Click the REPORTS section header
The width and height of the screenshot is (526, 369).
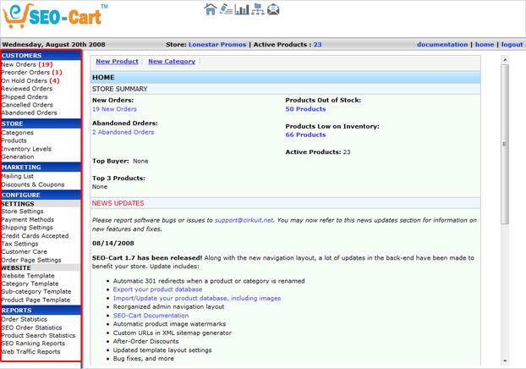[41, 310]
